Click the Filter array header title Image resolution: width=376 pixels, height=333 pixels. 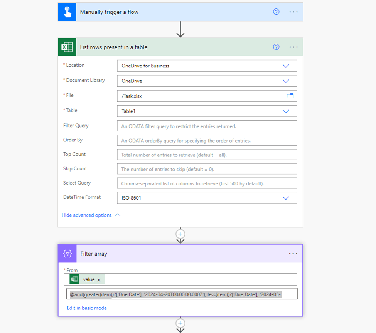94,254
